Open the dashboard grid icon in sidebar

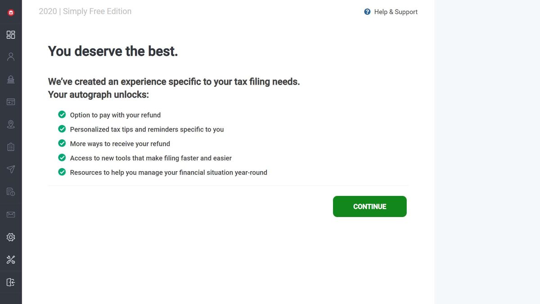10,34
